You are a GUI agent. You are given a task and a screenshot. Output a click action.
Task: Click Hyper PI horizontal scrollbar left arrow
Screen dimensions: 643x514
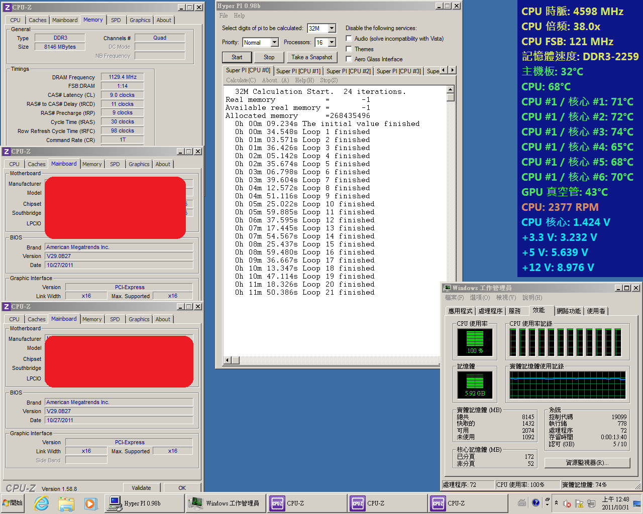(228, 360)
